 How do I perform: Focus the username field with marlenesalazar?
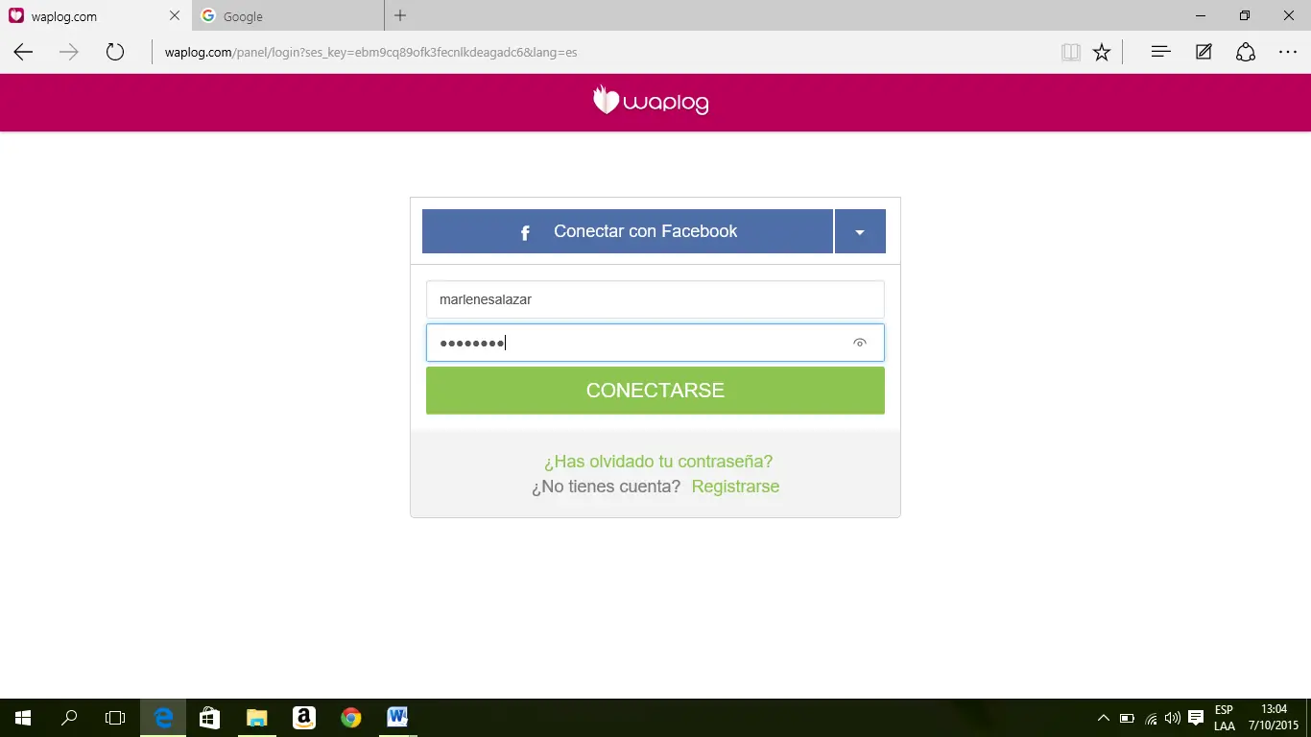pyautogui.click(x=655, y=299)
